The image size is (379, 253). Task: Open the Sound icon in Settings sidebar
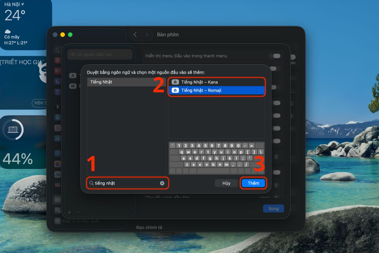tap(57, 71)
